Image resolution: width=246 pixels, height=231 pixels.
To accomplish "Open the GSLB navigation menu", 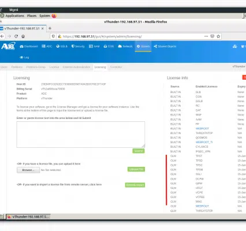I will [x=62, y=46].
